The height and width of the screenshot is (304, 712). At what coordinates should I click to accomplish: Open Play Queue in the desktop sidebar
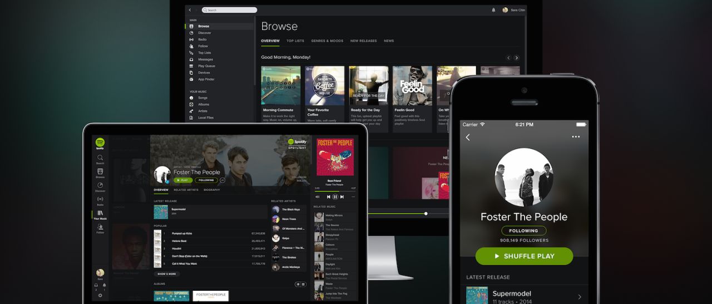[x=202, y=66]
